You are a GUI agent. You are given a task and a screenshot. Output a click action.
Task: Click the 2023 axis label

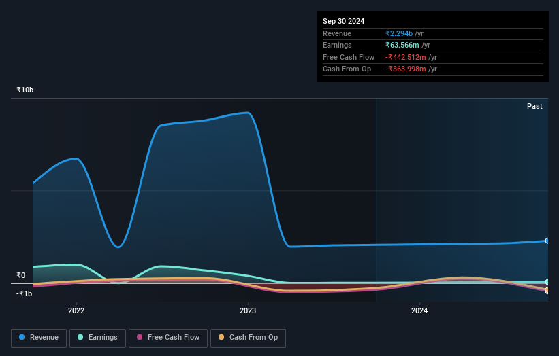(x=248, y=310)
